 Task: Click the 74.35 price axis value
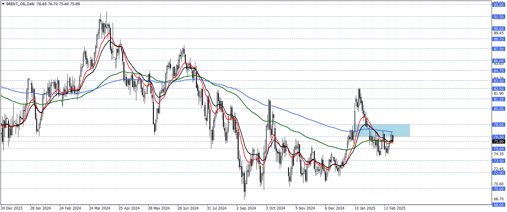(499, 154)
